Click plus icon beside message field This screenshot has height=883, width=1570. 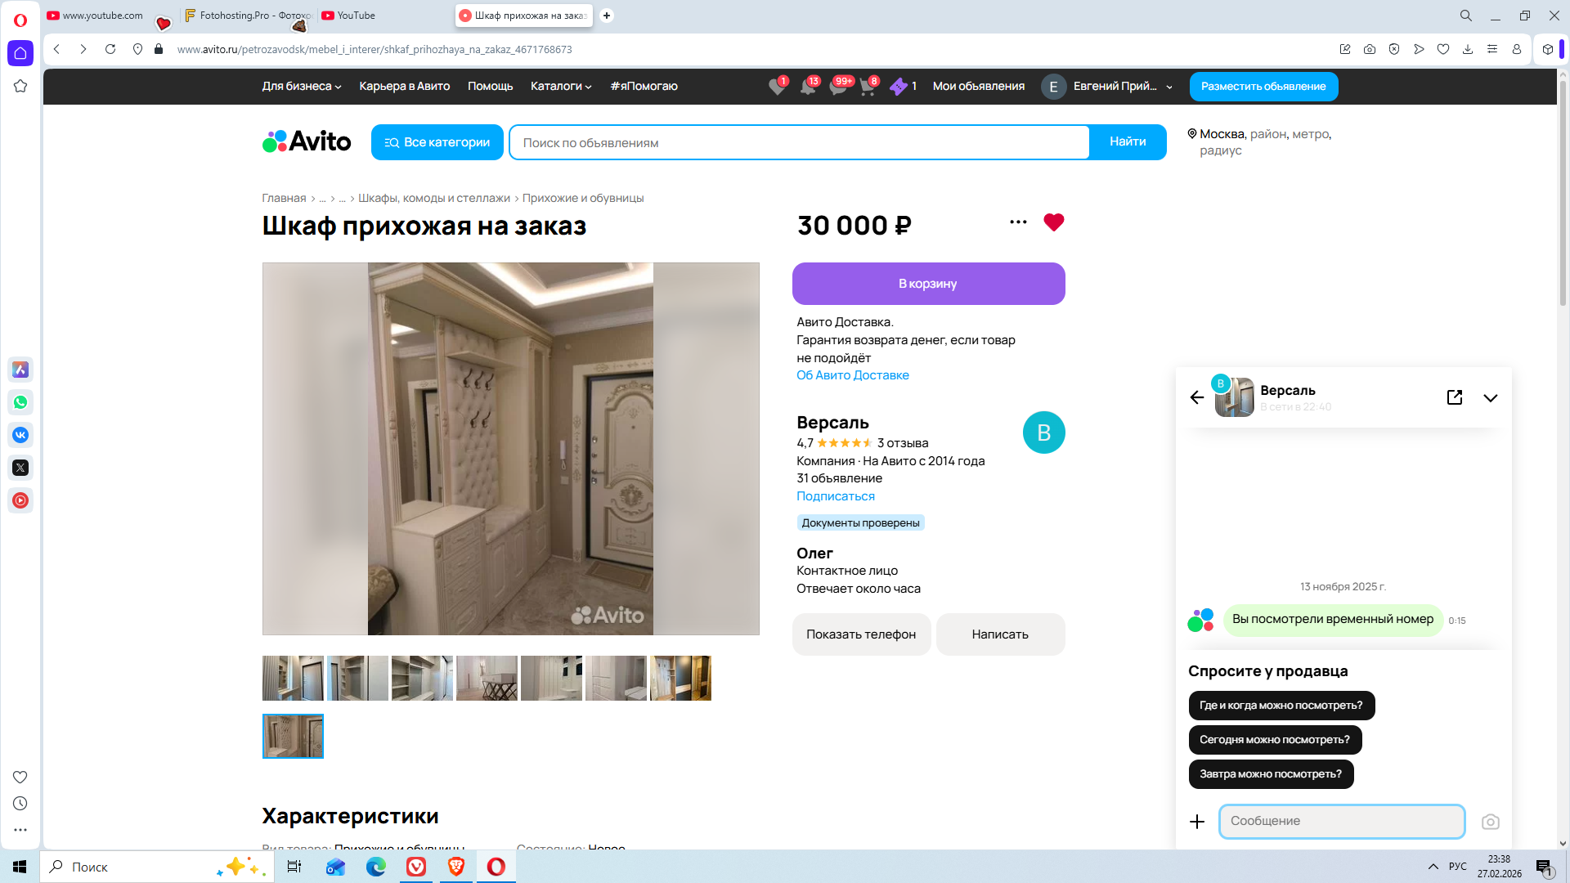[x=1197, y=822]
